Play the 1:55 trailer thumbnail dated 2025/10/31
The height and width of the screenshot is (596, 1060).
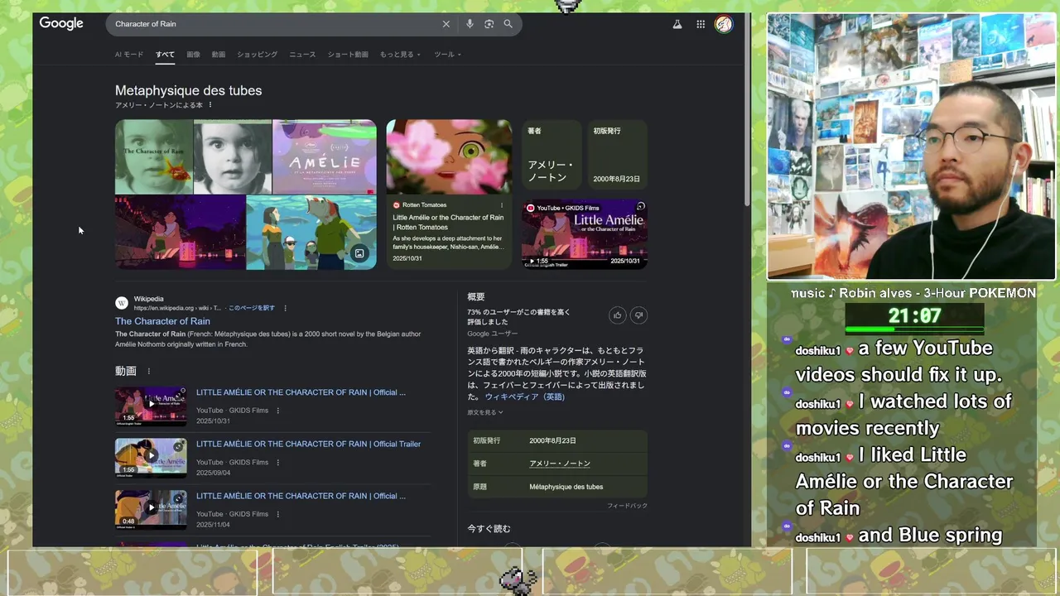click(151, 406)
